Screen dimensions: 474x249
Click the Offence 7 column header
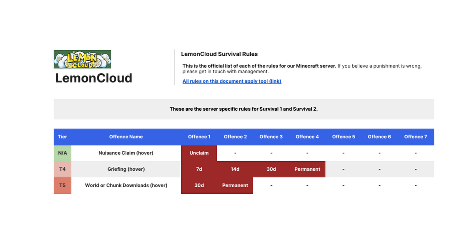(416, 137)
